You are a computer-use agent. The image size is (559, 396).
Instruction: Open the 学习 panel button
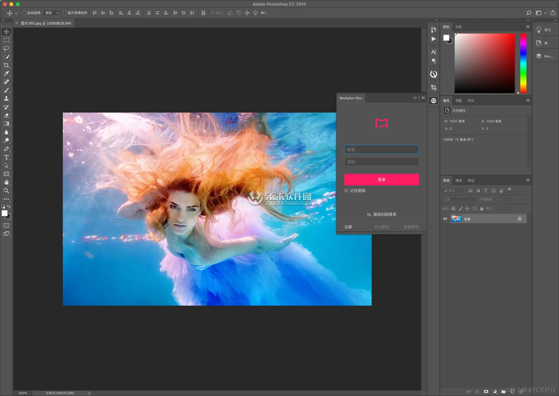coord(545,30)
